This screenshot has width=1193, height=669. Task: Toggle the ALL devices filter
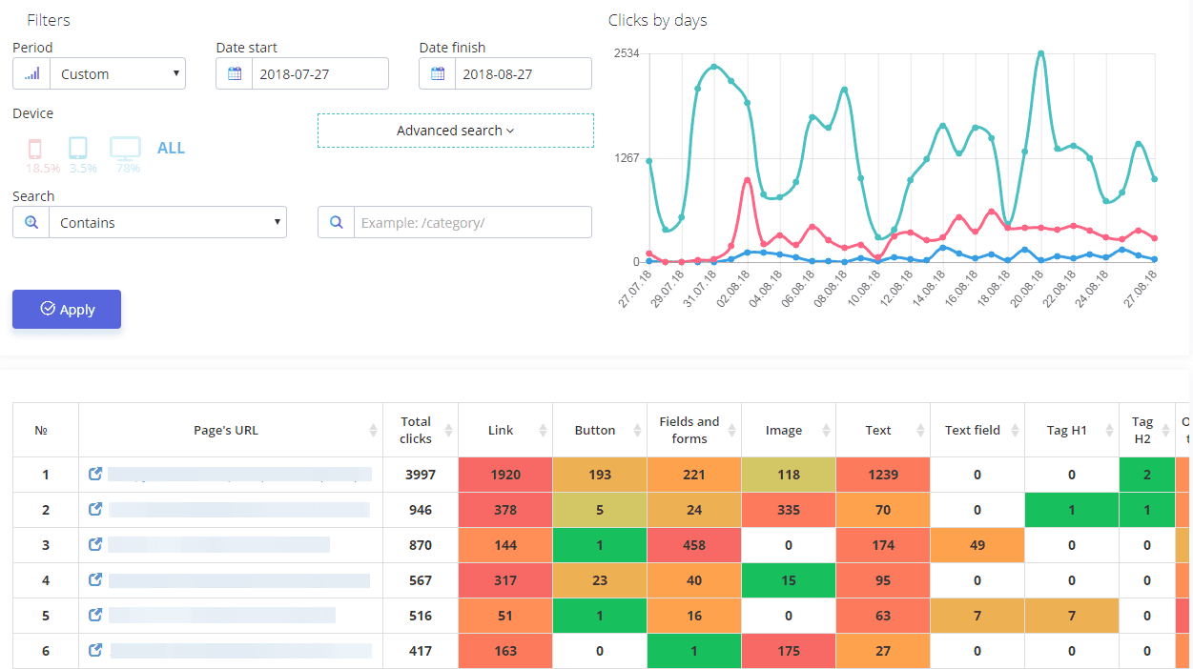[171, 148]
